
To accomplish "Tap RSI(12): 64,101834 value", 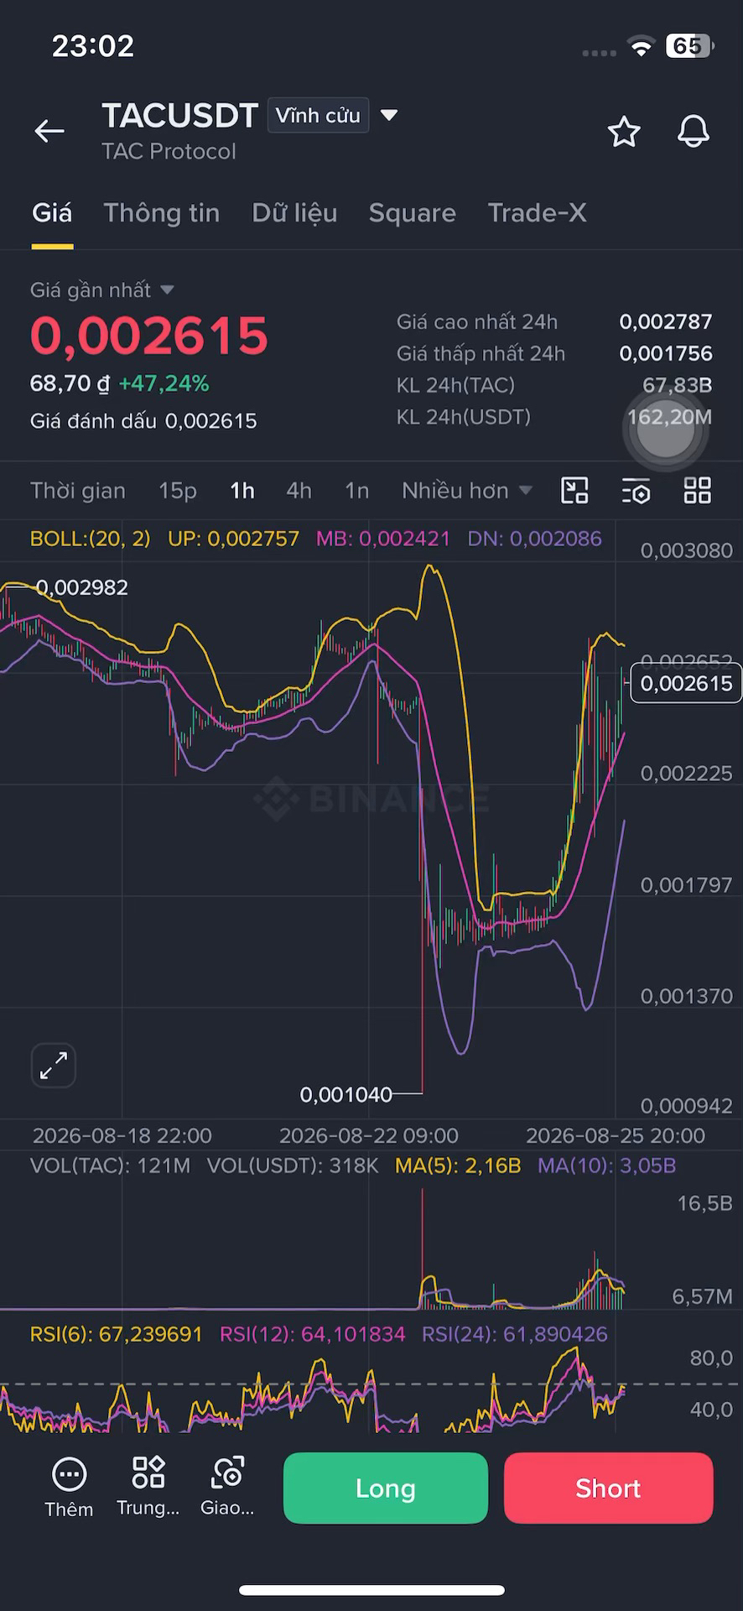I will click(x=313, y=1334).
